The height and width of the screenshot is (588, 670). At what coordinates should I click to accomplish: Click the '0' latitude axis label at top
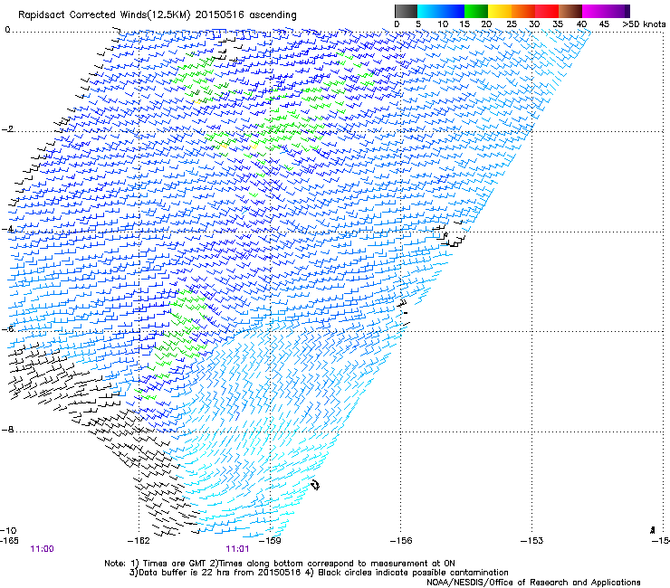click(7, 30)
